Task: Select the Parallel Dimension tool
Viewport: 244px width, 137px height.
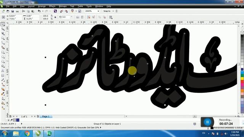Action: (3, 80)
